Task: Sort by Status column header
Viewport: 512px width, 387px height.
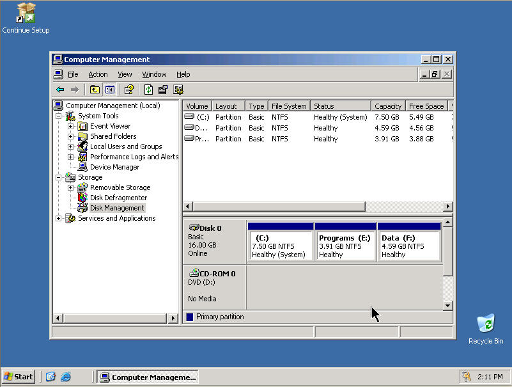Action: pyautogui.click(x=341, y=106)
